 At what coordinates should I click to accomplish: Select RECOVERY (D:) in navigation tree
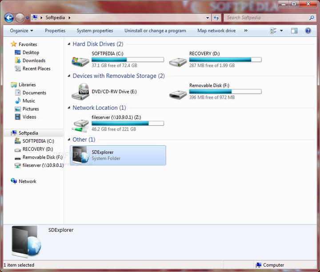tap(37, 149)
